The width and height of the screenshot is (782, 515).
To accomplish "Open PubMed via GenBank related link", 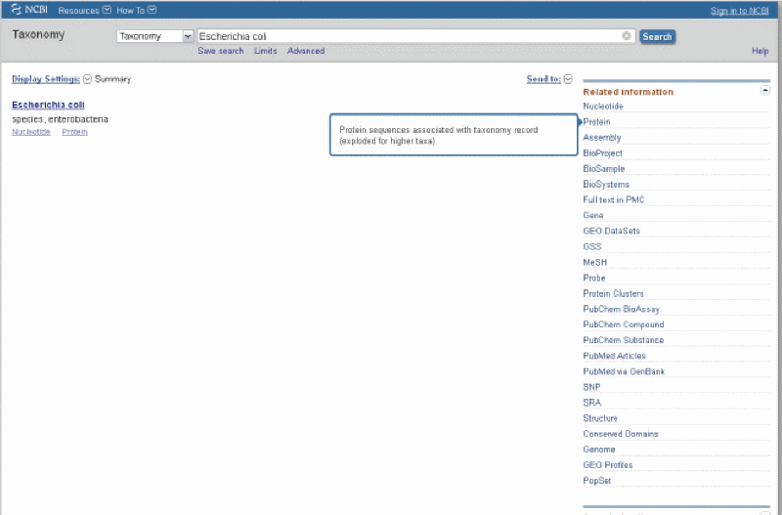I will pos(624,371).
